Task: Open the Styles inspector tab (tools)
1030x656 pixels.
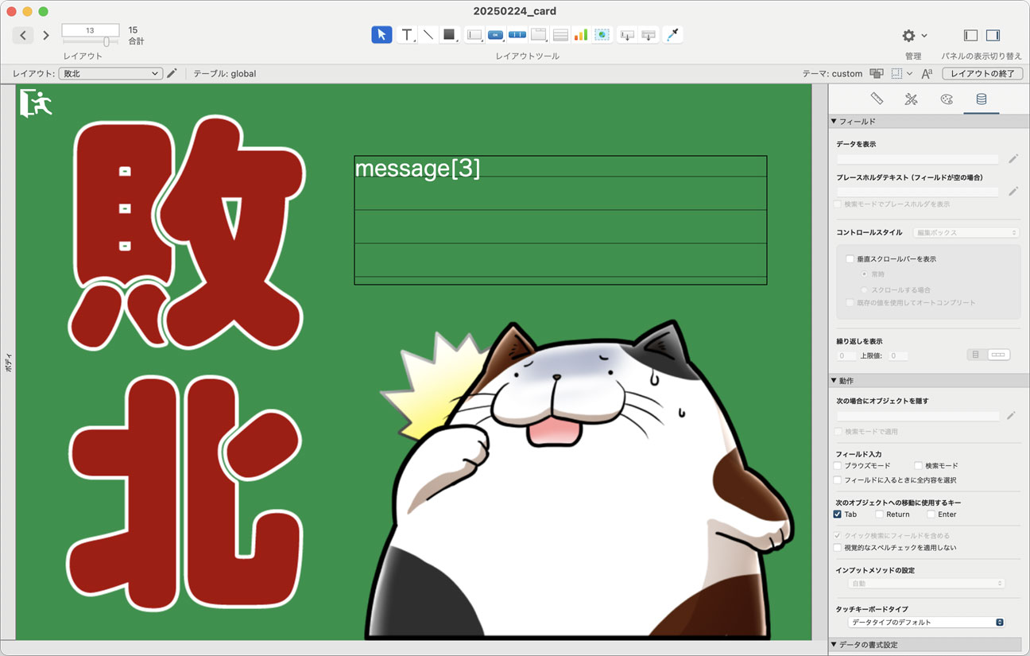Action: (912, 99)
